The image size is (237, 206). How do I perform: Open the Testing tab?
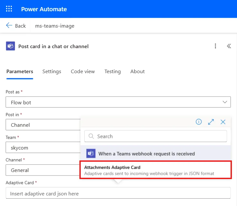click(x=113, y=72)
